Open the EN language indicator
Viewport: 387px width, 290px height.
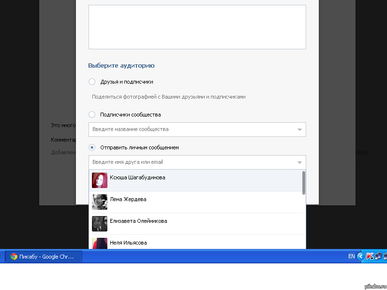click(x=351, y=257)
